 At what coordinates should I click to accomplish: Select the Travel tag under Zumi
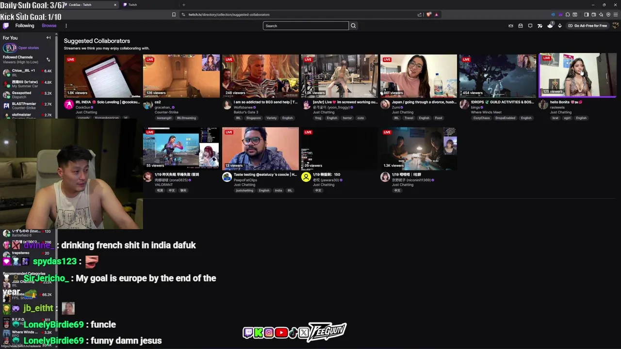click(x=409, y=118)
